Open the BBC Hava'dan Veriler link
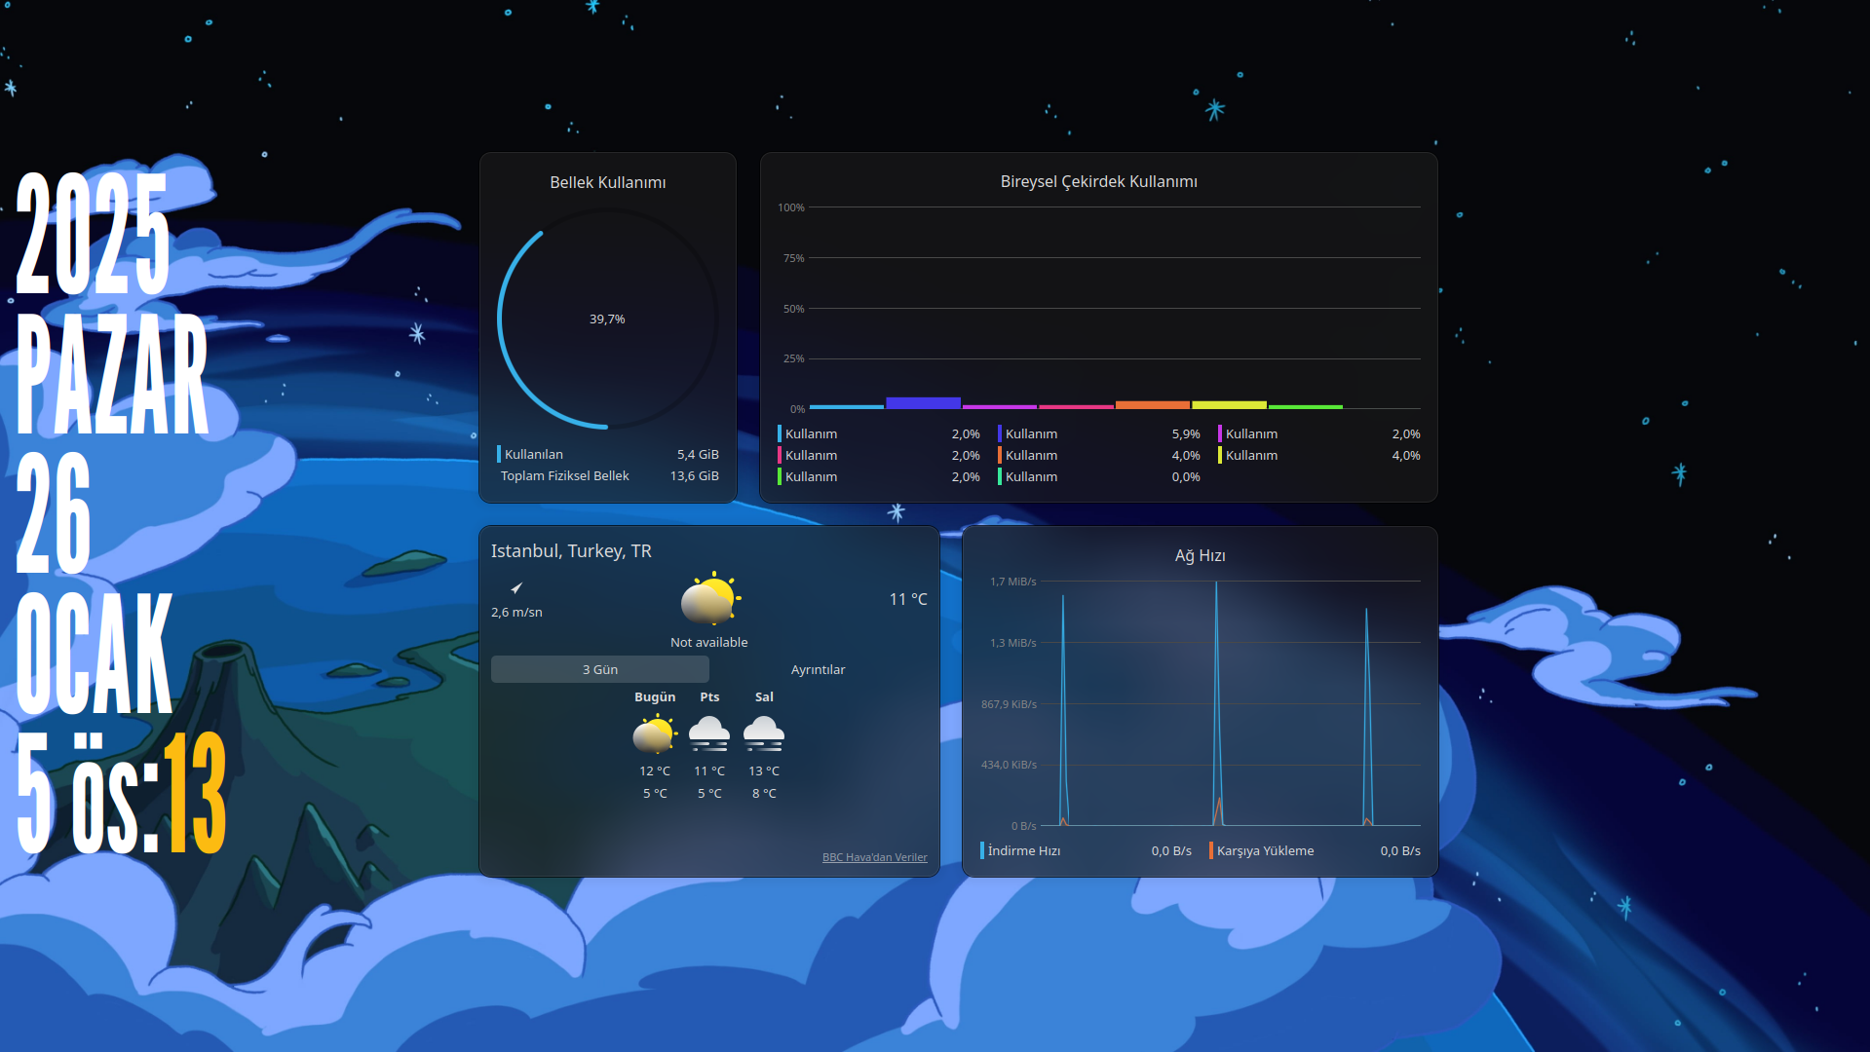 click(x=875, y=857)
